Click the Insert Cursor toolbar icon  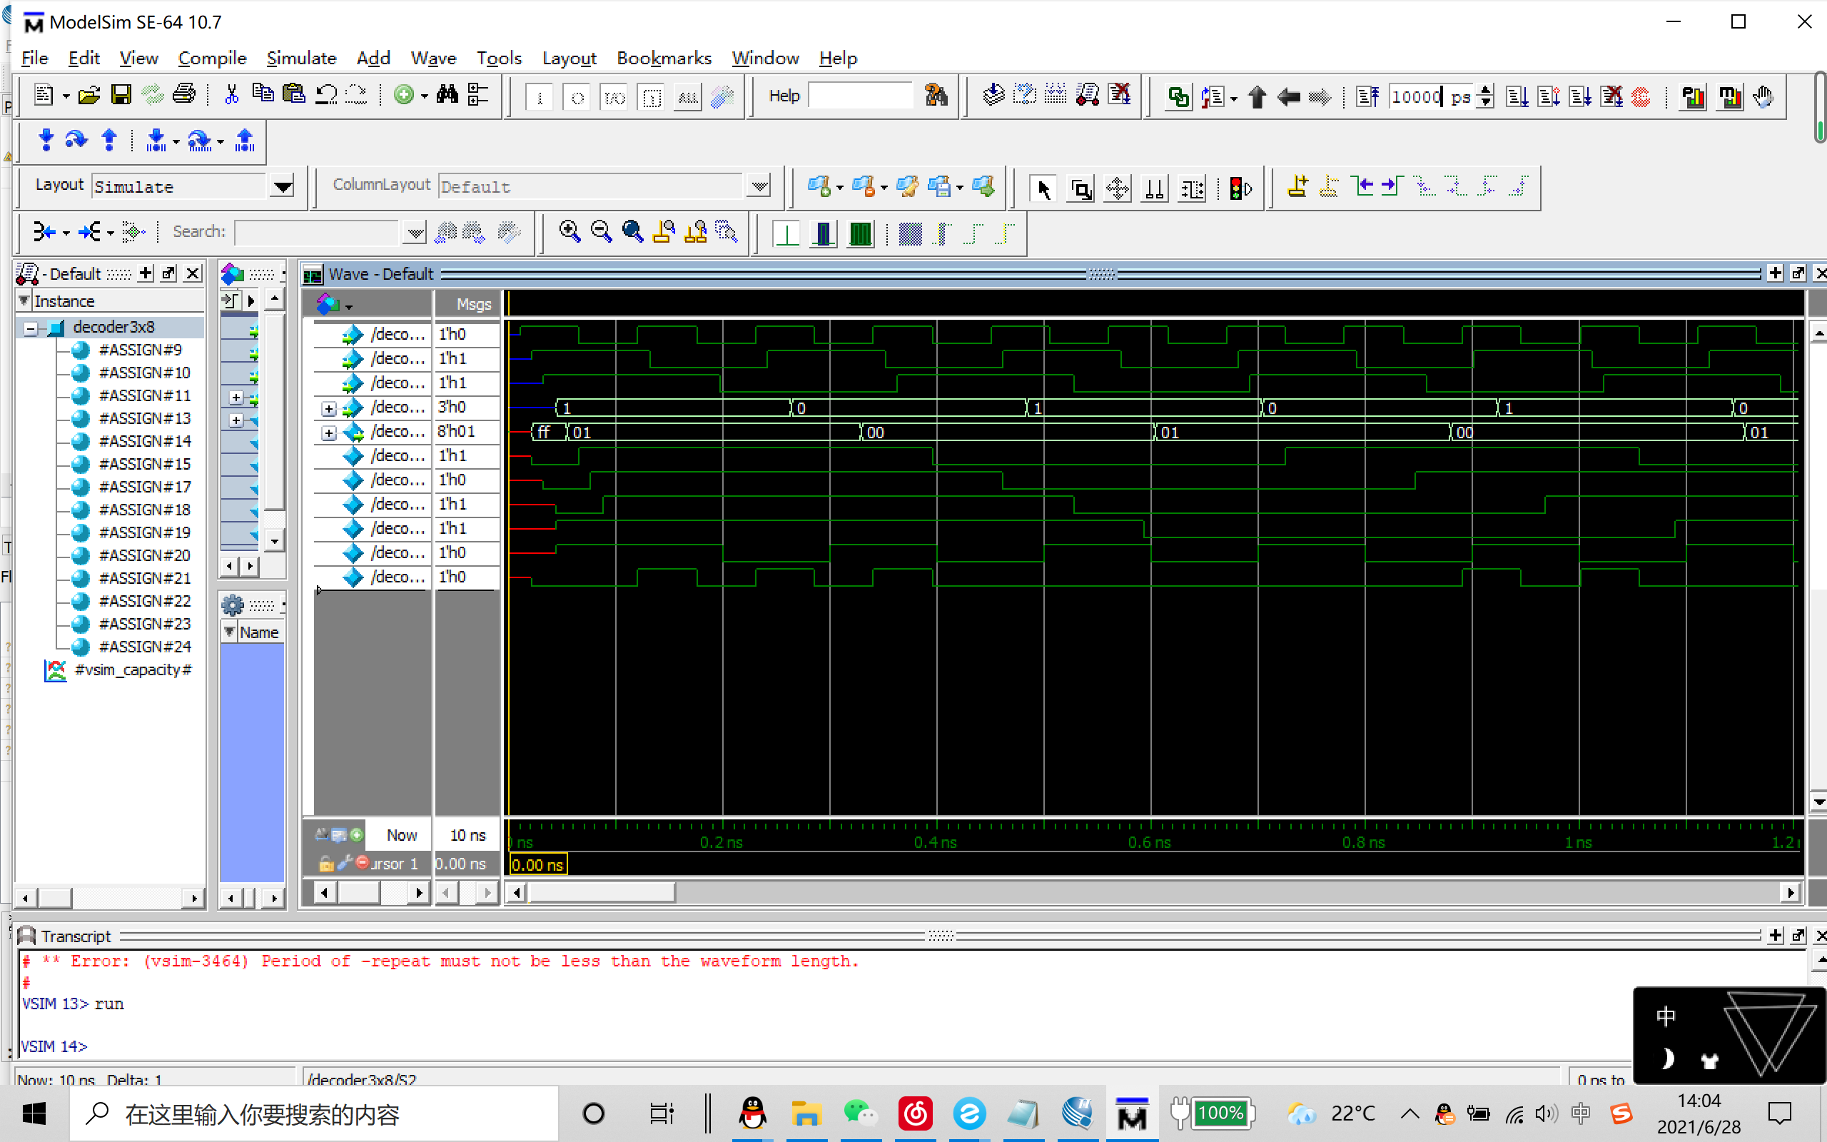(1297, 186)
